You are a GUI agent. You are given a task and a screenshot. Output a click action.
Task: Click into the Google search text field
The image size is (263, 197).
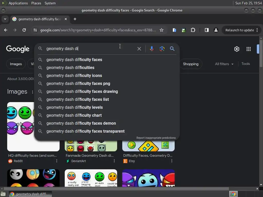(91, 48)
